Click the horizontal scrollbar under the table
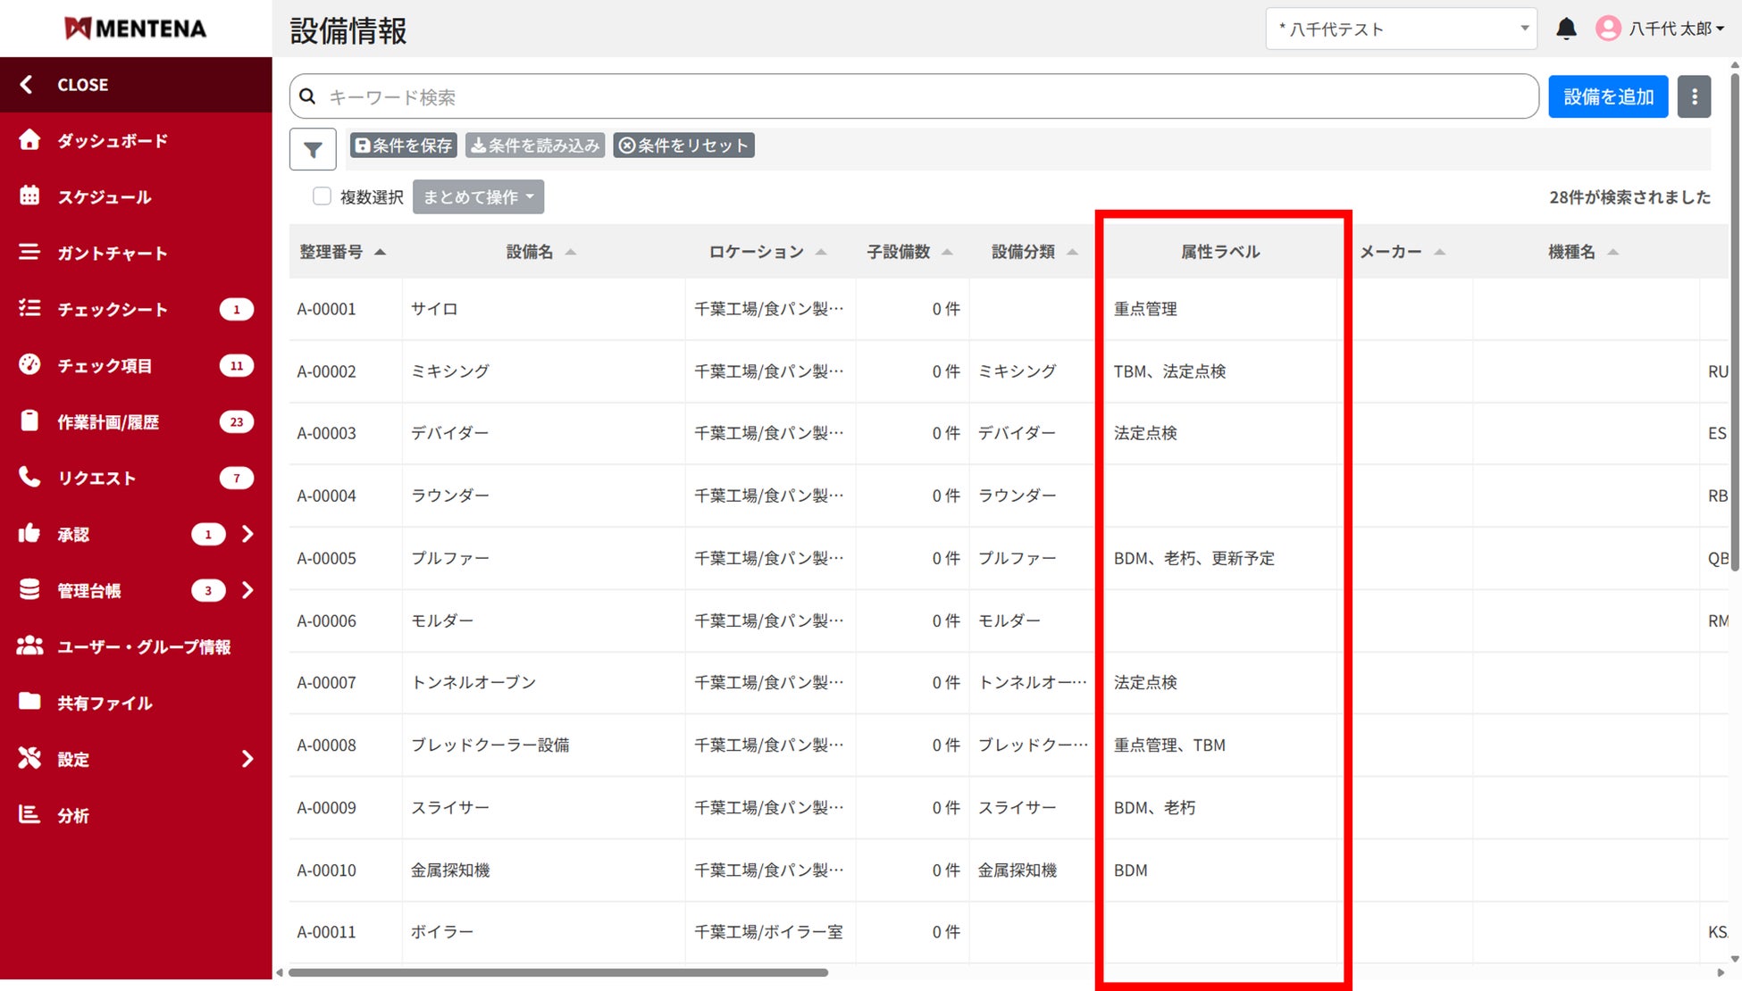The image size is (1742, 991). pyautogui.click(x=558, y=972)
